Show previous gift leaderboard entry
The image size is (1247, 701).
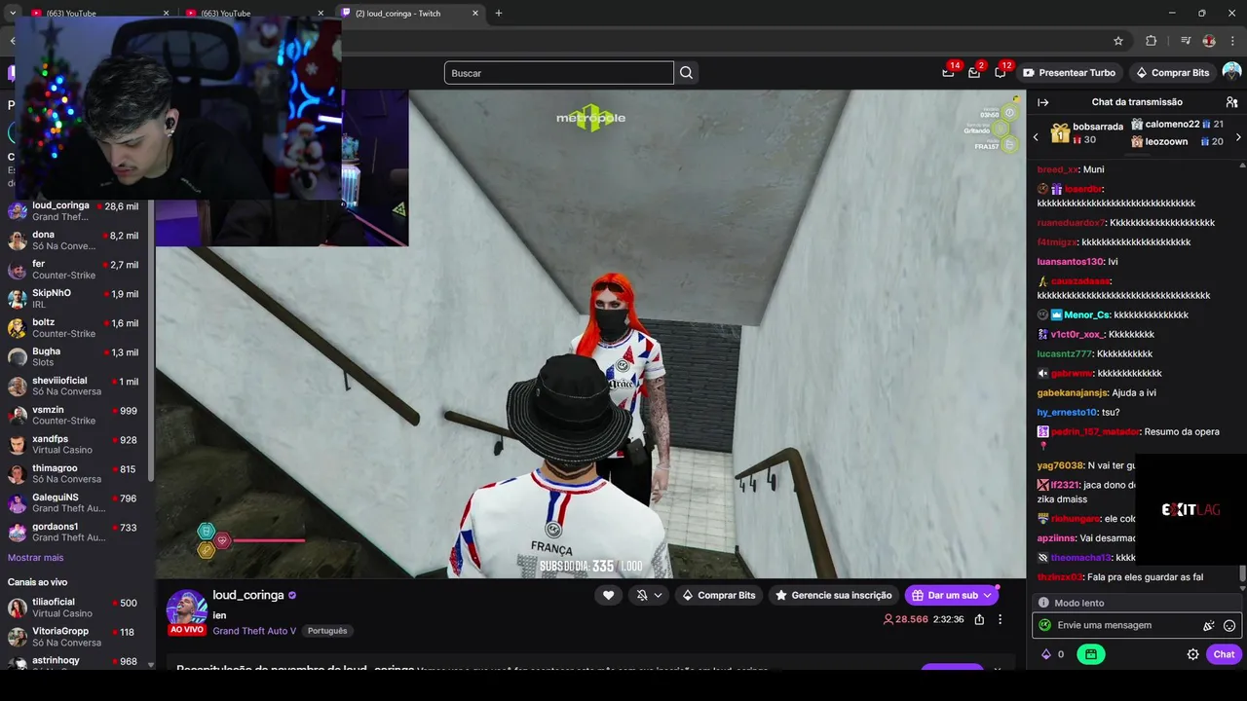click(1036, 136)
